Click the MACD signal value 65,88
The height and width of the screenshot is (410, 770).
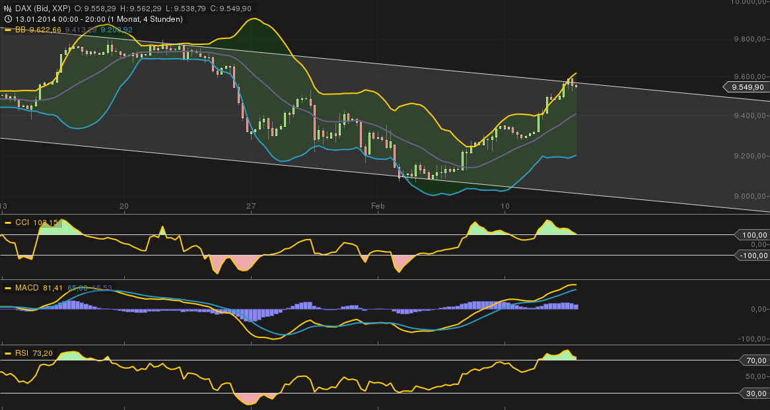click(77, 288)
